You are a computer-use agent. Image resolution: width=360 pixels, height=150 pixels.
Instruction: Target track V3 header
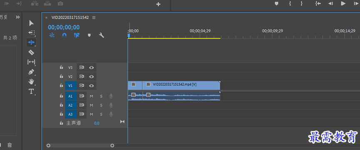70,68
